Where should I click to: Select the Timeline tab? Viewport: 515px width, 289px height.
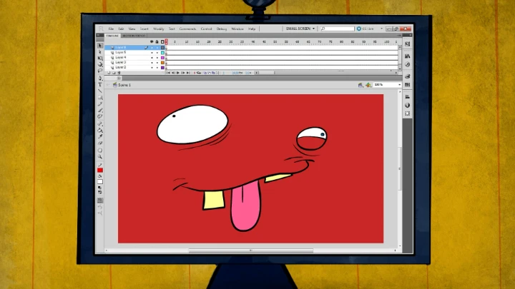(112, 36)
